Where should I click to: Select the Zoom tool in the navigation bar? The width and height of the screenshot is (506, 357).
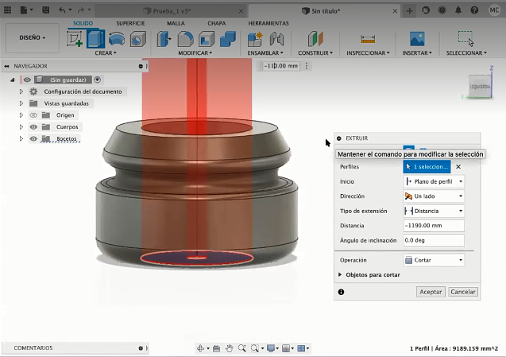[x=241, y=348]
